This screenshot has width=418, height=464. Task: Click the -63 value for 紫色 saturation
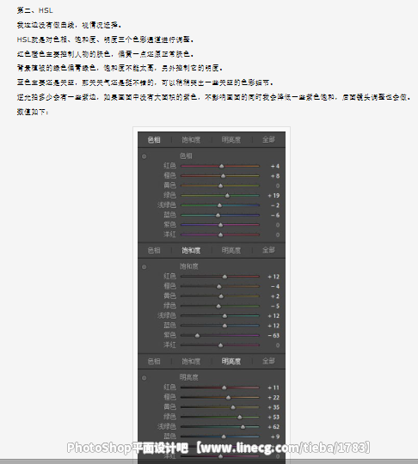(274, 336)
